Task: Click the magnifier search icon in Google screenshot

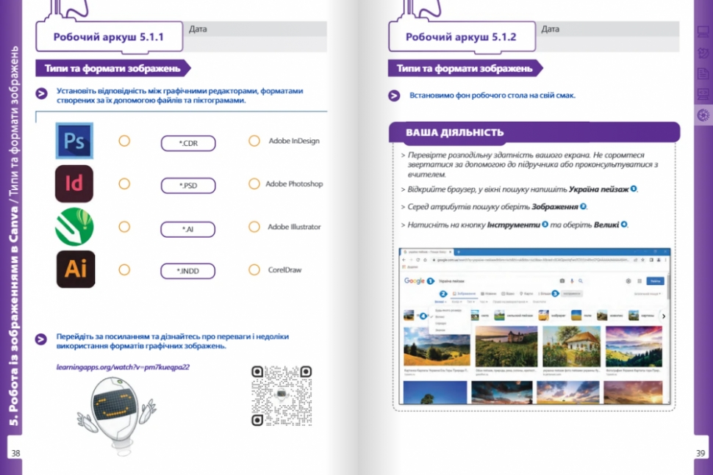Action: 581,281
